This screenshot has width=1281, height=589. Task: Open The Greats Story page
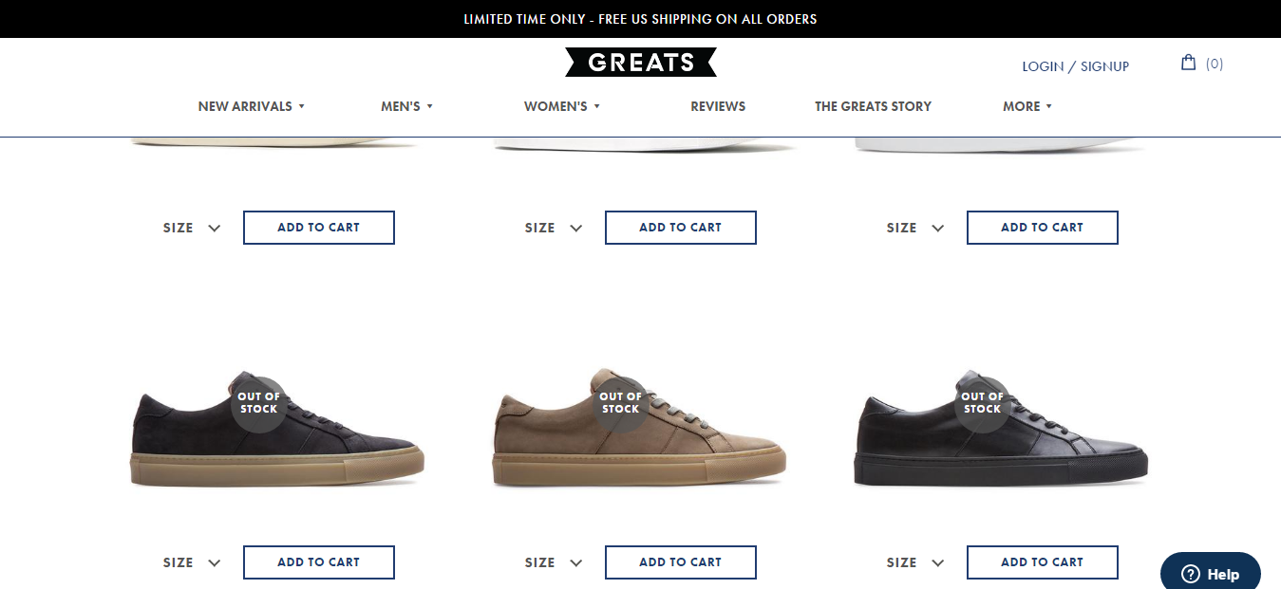873,106
